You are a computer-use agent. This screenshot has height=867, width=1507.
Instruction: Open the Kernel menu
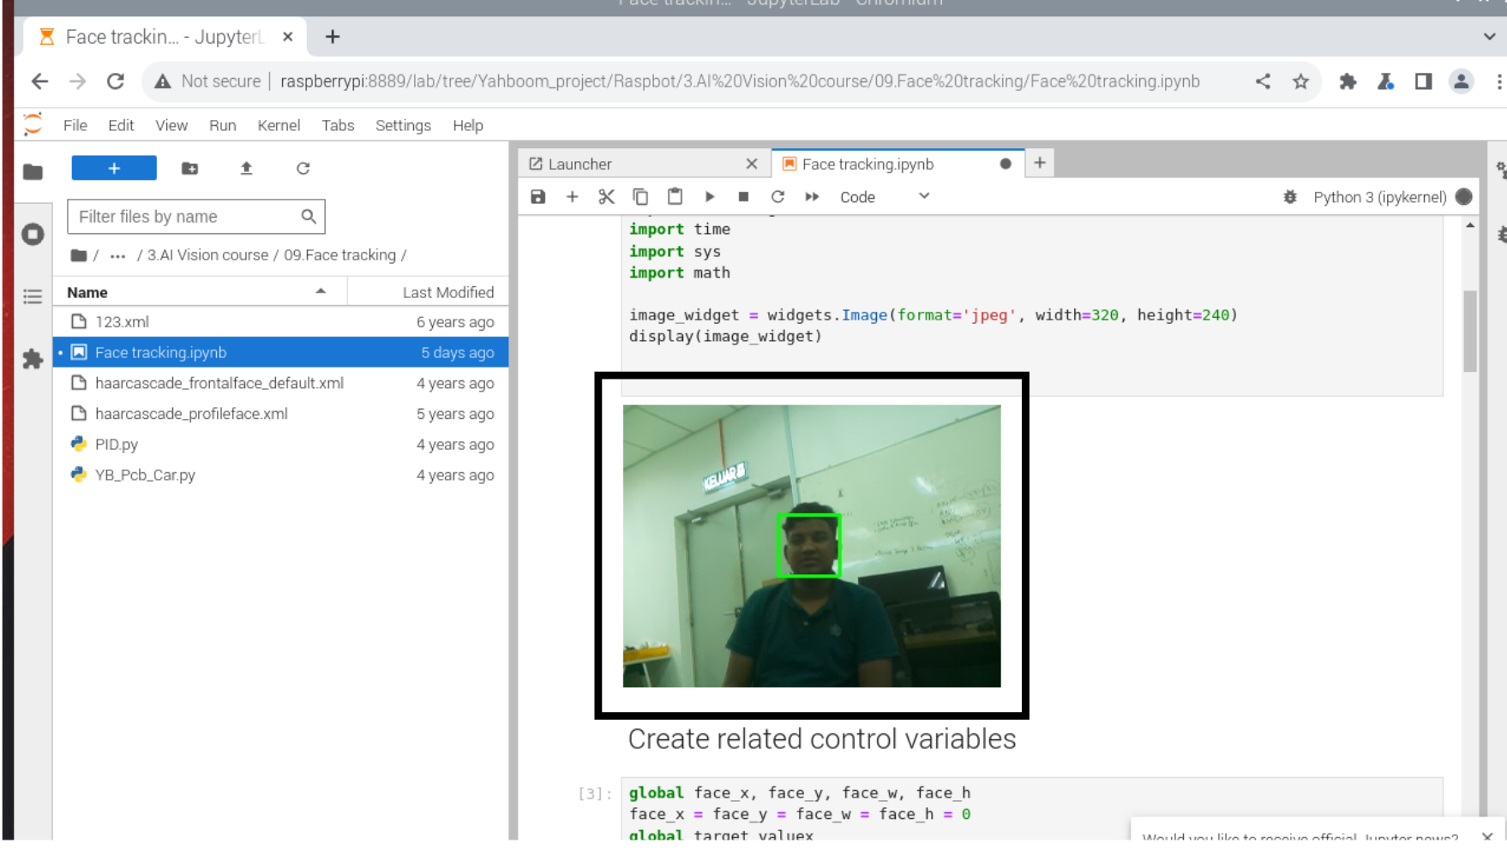click(x=278, y=125)
